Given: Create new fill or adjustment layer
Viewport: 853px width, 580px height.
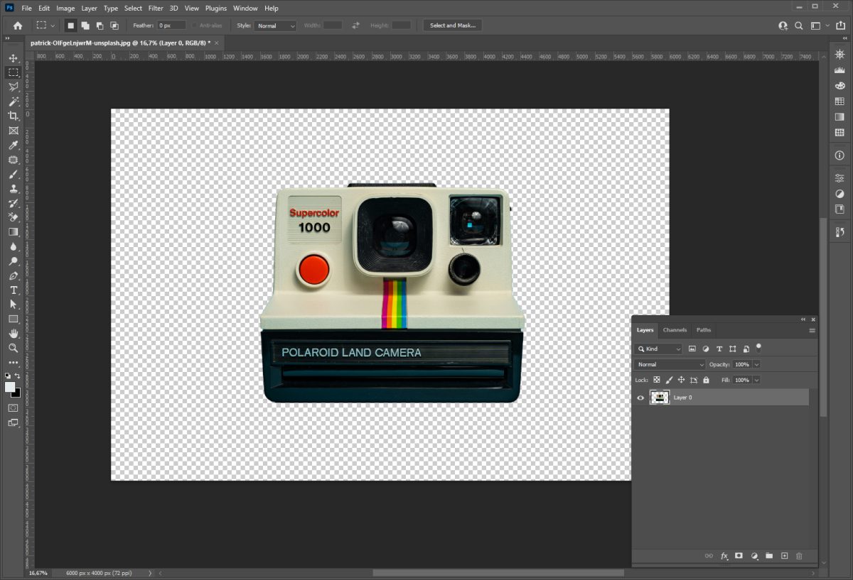Looking at the screenshot, I should (755, 556).
